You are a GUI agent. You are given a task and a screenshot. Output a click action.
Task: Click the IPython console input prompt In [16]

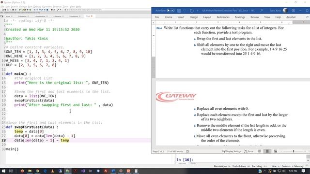(185, 159)
